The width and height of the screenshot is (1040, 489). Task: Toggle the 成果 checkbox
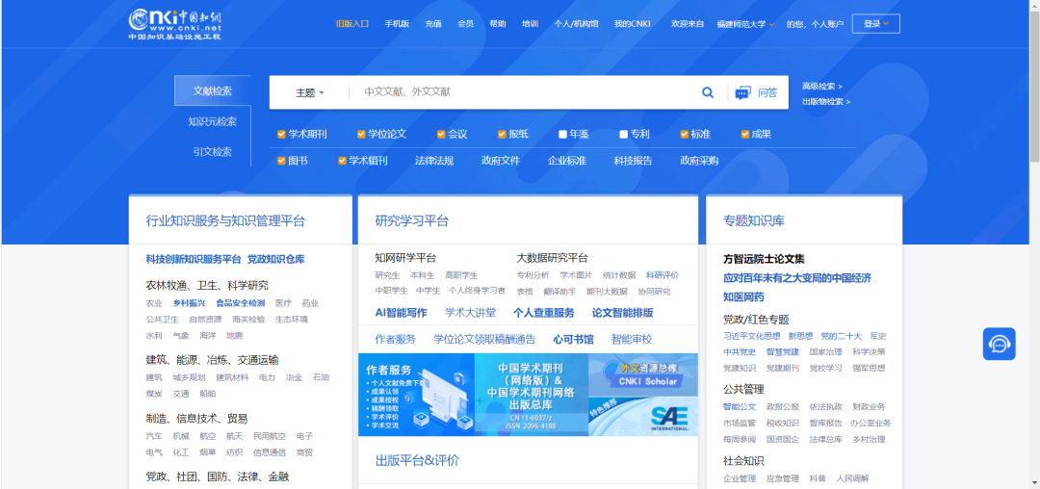coord(744,135)
